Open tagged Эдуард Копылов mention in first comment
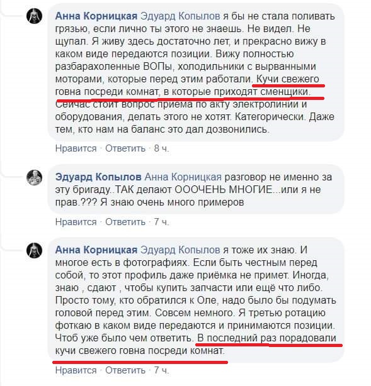This screenshot has height=386, width=371. point(180,16)
